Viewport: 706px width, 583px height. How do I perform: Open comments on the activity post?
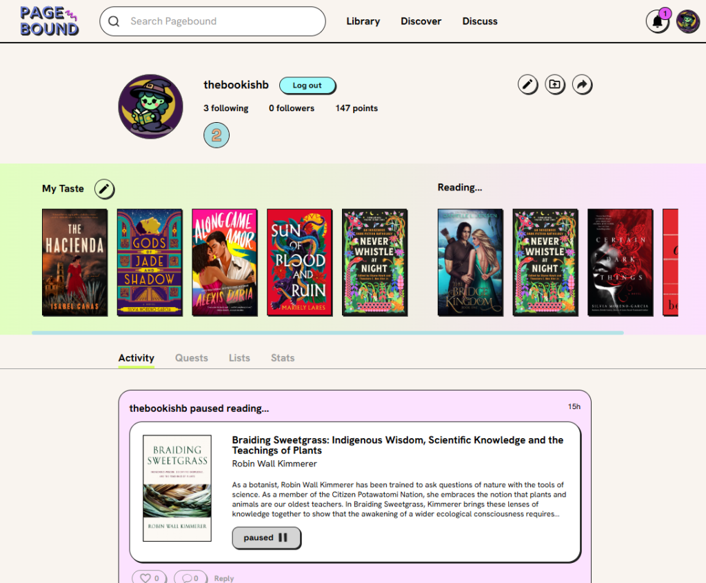point(190,577)
